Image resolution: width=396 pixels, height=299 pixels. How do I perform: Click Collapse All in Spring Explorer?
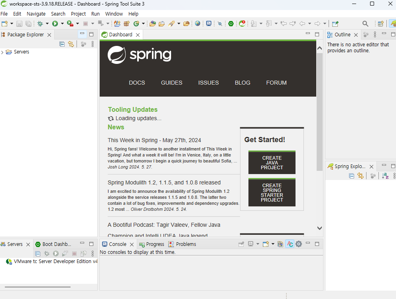pyautogui.click(x=351, y=176)
